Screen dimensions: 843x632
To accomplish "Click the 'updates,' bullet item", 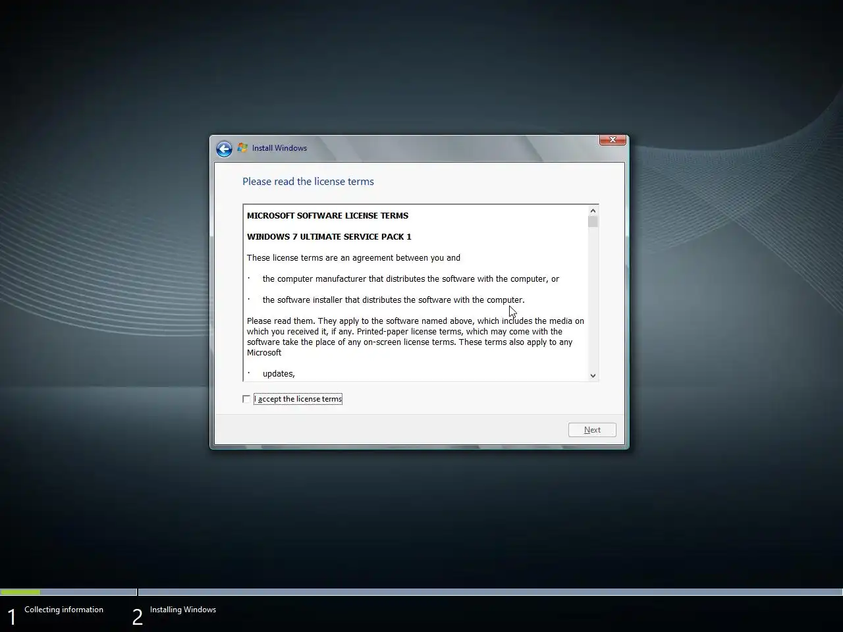I will [x=279, y=374].
